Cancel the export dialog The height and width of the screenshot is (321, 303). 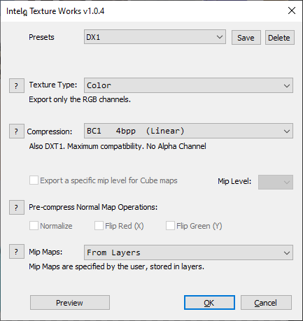(x=266, y=303)
